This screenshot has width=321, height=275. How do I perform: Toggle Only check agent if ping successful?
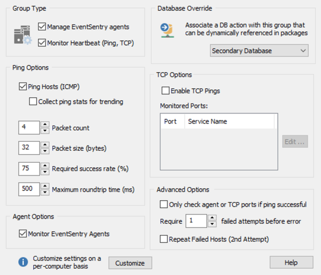[x=163, y=205]
